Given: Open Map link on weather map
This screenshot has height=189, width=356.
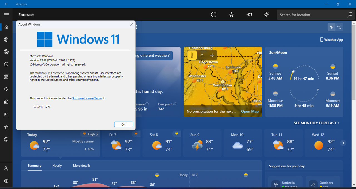Looking at the screenshot, I should pos(250,111).
